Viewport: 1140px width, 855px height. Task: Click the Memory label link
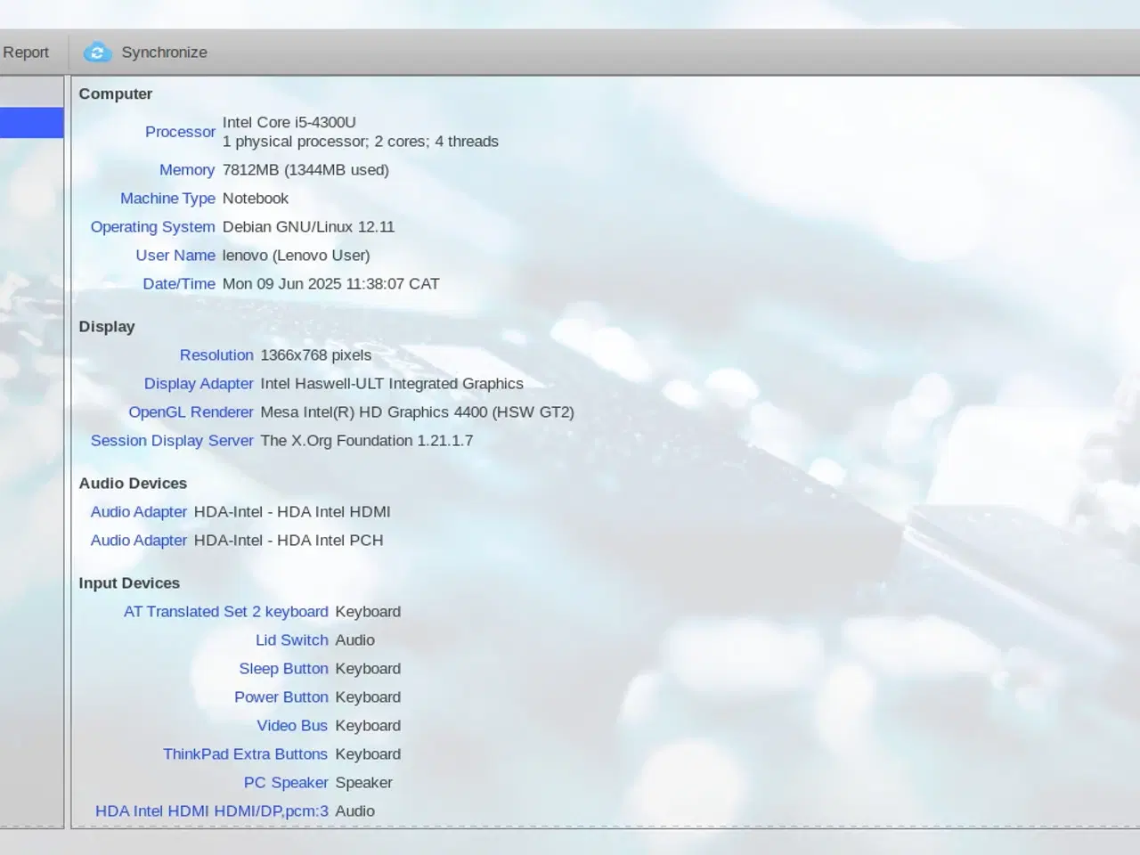click(x=187, y=170)
